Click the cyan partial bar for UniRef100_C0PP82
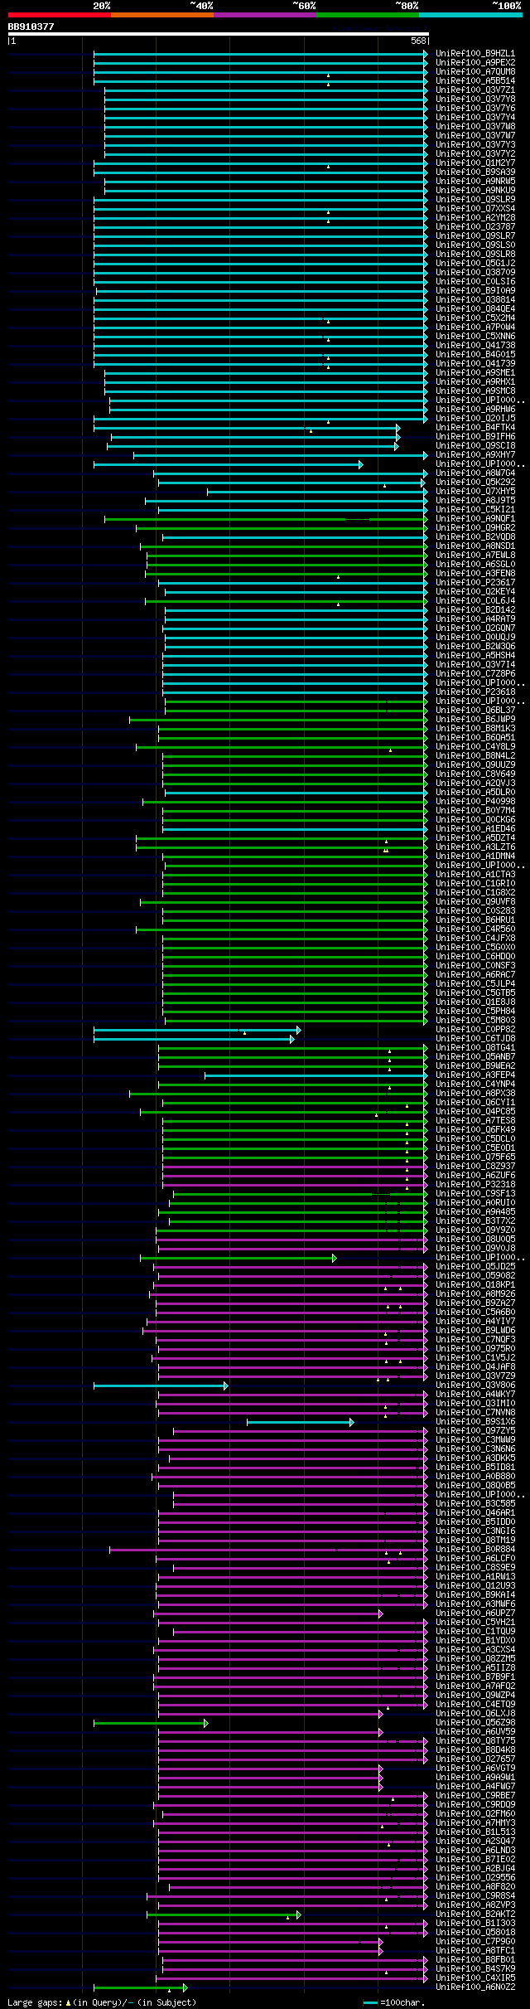 (197, 1030)
